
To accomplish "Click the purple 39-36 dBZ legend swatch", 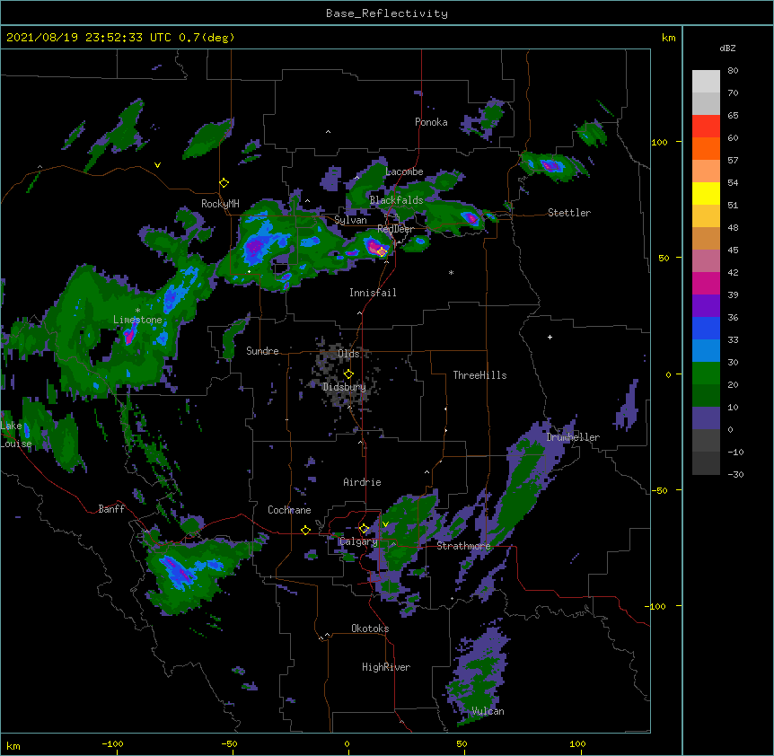I will point(706,306).
